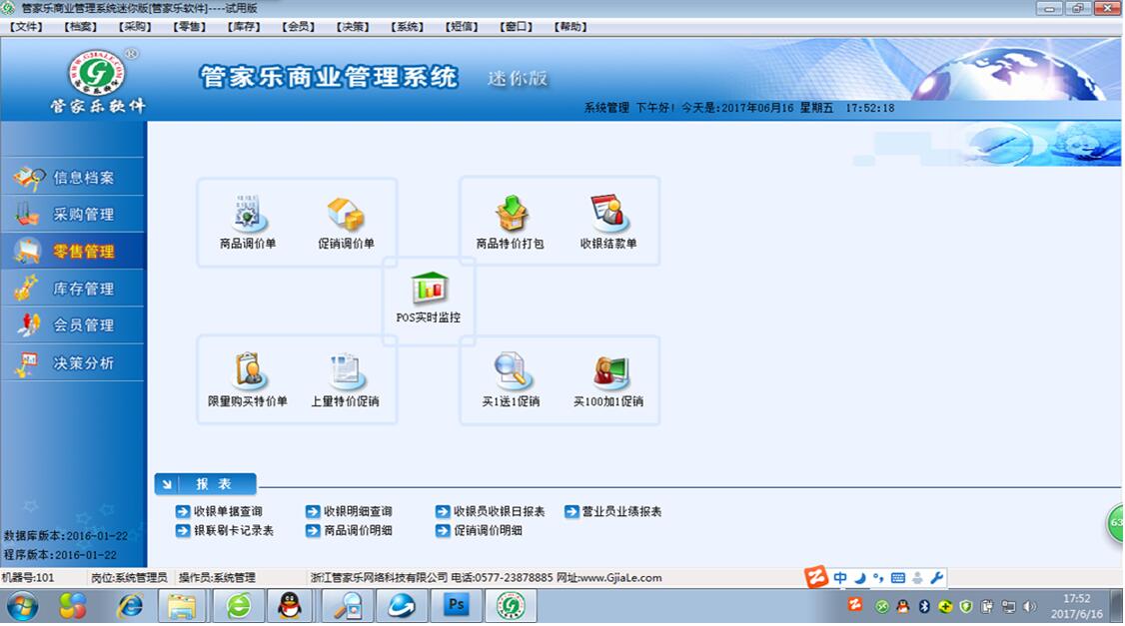1125x626 pixels.
Task: Open the 收银单据查询 report link
Action: tap(220, 511)
